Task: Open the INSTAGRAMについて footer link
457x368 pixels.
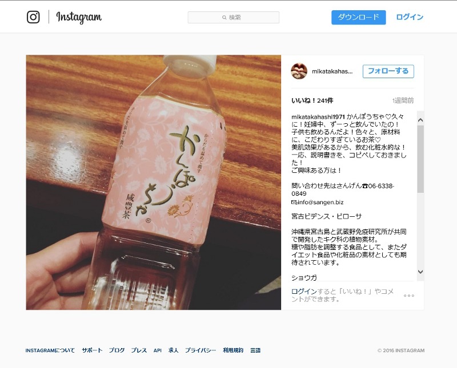Action: 50,350
